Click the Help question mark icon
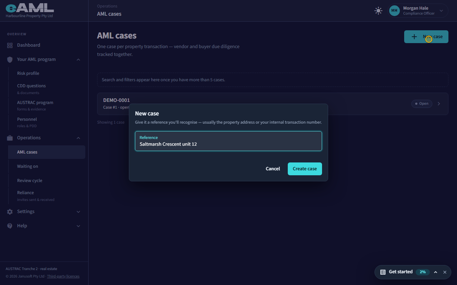The height and width of the screenshot is (285, 457). [x=10, y=226]
